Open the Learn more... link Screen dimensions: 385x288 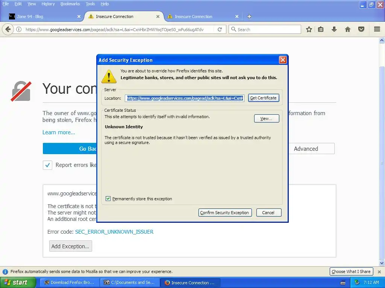point(59,132)
